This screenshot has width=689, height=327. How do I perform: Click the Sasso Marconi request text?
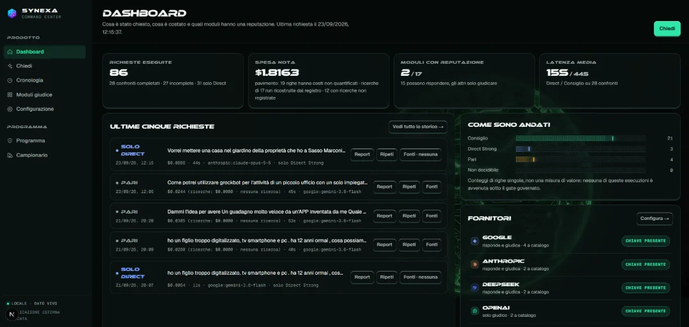[256, 150]
